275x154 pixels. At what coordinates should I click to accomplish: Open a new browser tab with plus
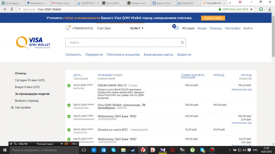click(230, 3)
